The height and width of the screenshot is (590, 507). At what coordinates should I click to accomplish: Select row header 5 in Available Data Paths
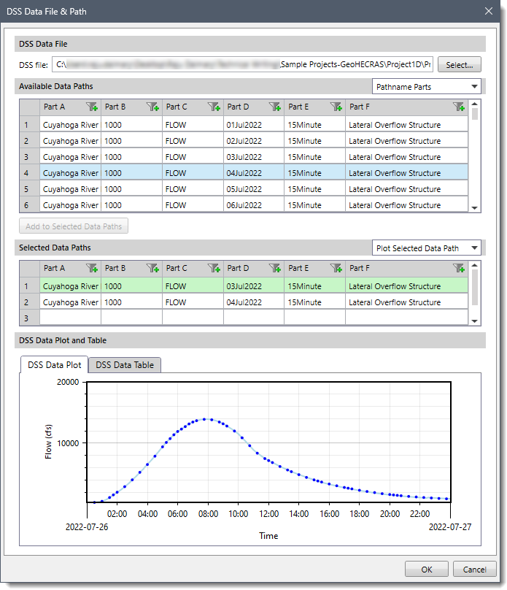[x=30, y=189]
